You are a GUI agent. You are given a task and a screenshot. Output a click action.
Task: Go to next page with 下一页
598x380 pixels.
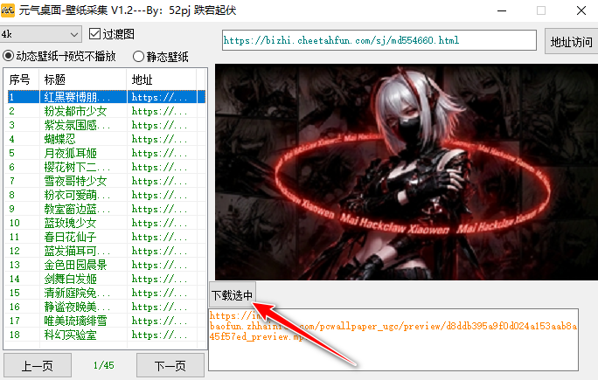tap(170, 365)
